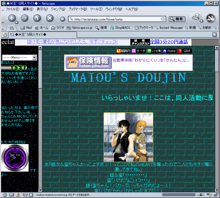
Task: Open the 編集(E) menu
Action: point(28,9)
